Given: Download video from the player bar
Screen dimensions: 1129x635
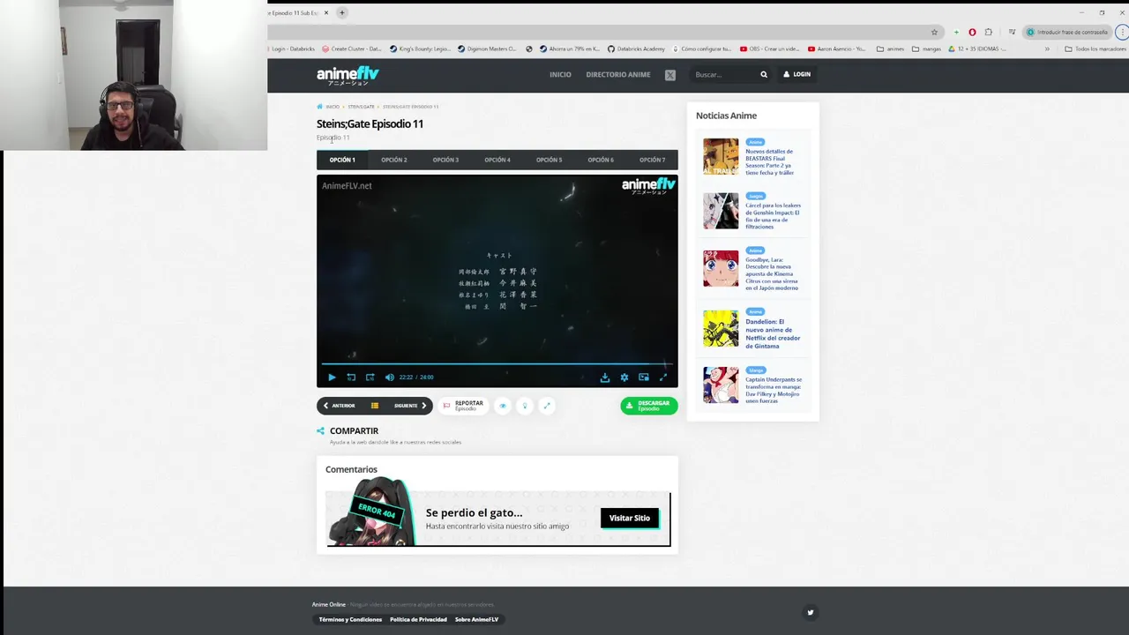Looking at the screenshot, I should (x=605, y=377).
